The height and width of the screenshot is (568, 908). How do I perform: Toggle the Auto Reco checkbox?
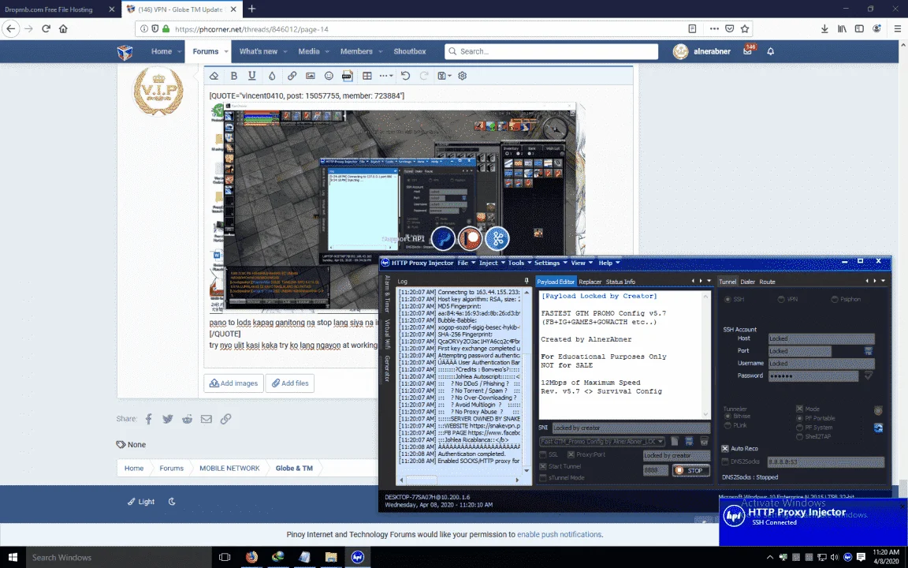725,449
